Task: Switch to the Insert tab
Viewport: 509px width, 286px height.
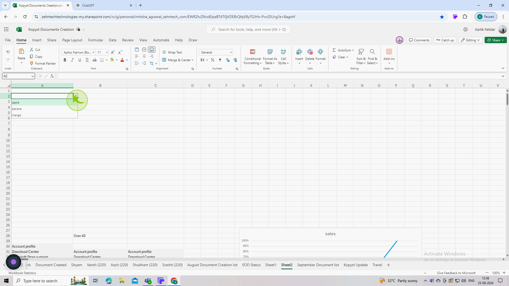Action: point(37,40)
